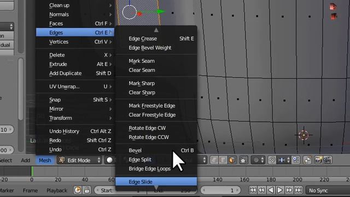350x197 pixels.
Task: Click the green Y-axis manipulator arrow
Action: (161, 11)
